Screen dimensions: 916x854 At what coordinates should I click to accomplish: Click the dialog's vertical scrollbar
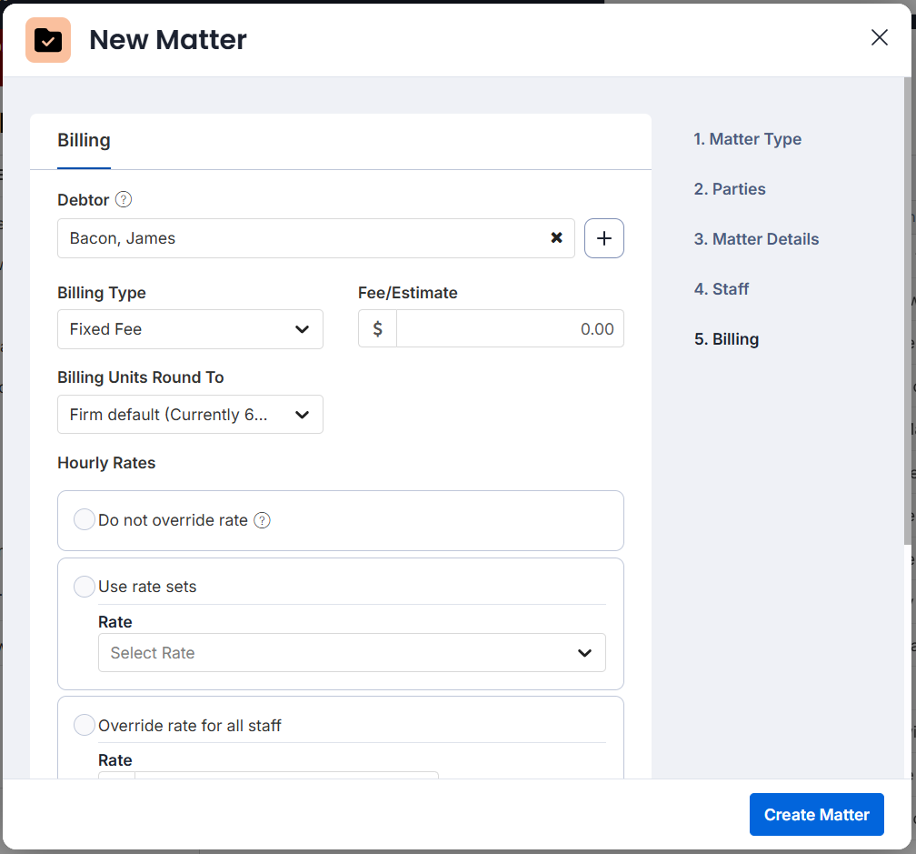(907, 310)
